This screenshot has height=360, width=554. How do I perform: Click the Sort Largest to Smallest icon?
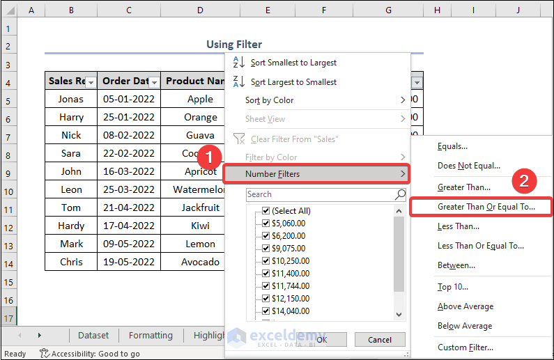[x=238, y=81]
